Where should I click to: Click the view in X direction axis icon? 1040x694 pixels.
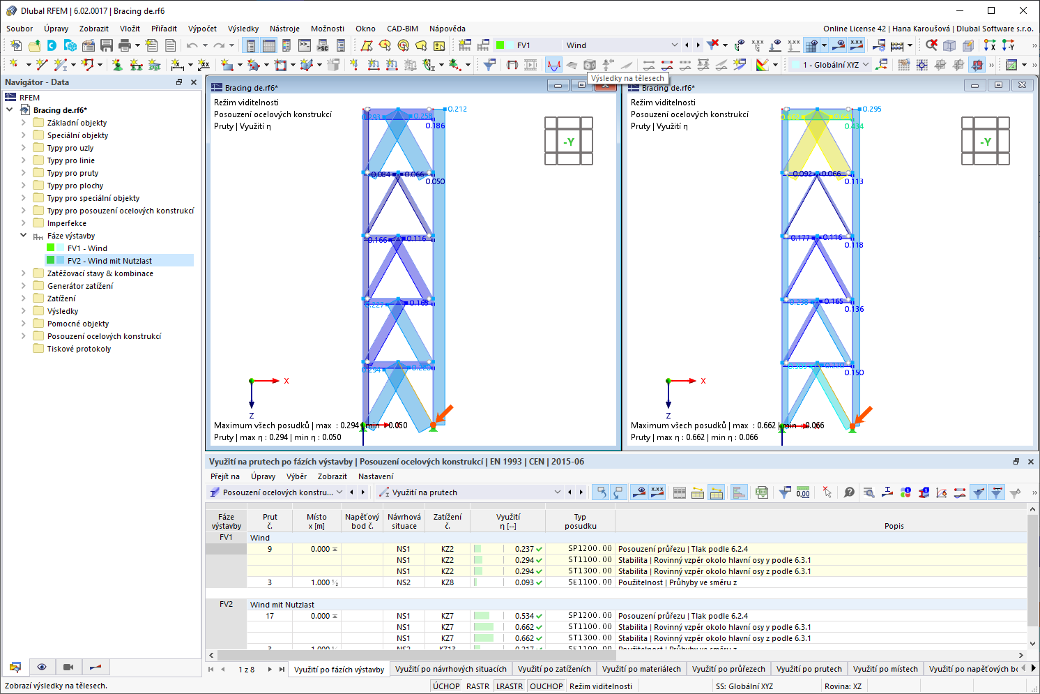(x=990, y=45)
